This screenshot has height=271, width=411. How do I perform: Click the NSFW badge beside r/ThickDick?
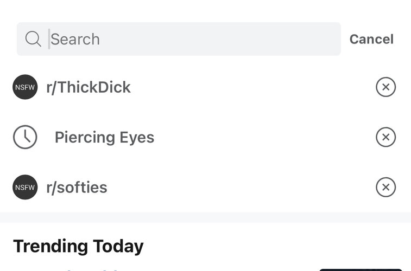(25, 87)
